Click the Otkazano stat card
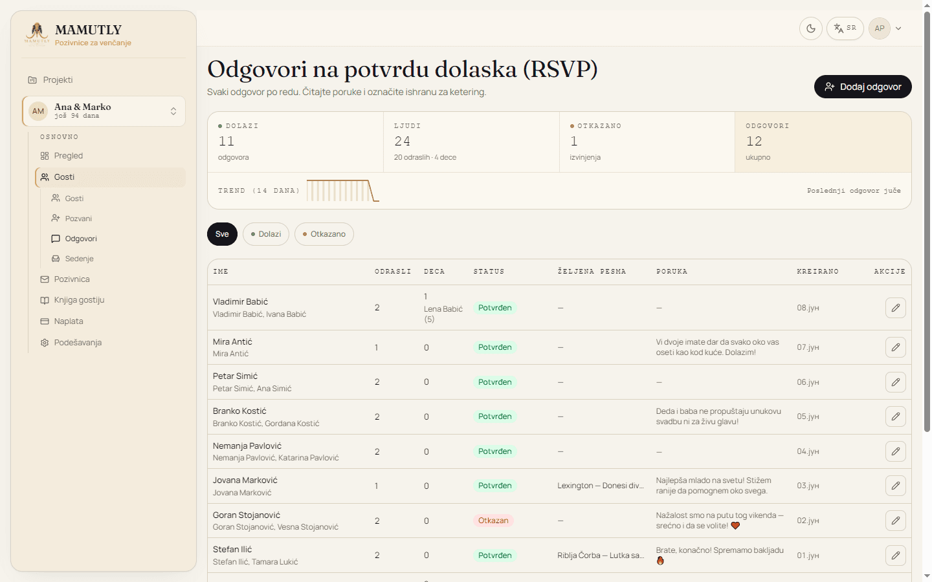 coord(647,142)
